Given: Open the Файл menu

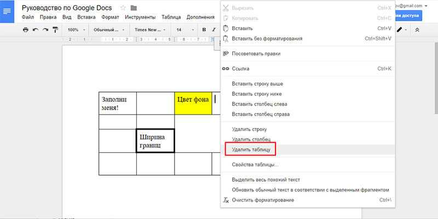Looking at the screenshot, I should tap(28, 17).
